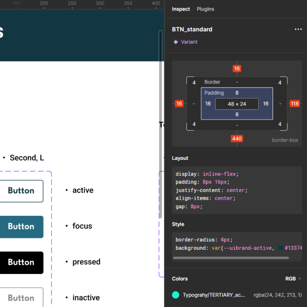The image size is (307, 307).
Task: Select the inactive state Button on canvas
Action: coord(21,297)
